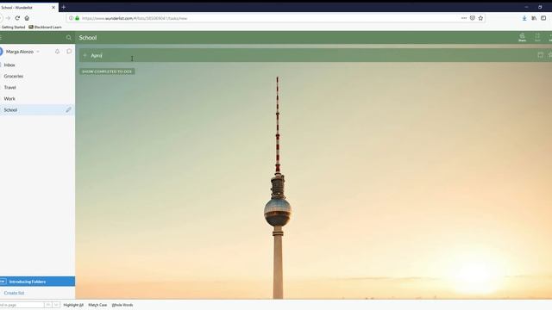Open a new browser tab
Screen dimensions: 552x310
click(63, 7)
